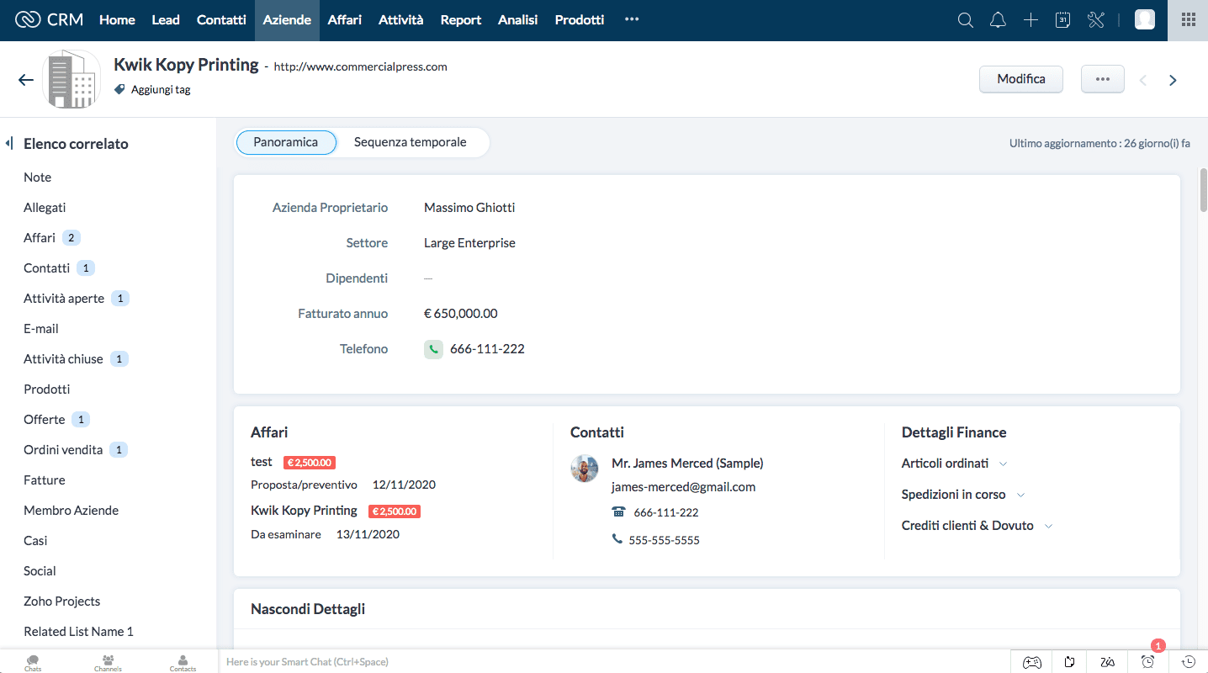Select Offerte in related list
This screenshot has height=673, width=1208.
tap(45, 420)
